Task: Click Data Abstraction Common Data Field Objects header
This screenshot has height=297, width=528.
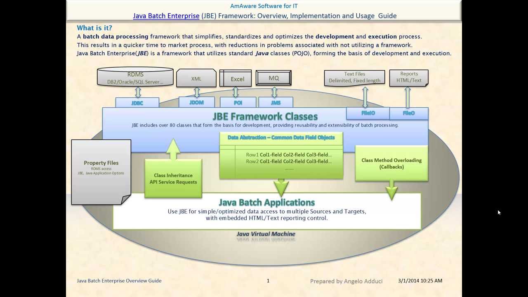Action: pos(281,137)
